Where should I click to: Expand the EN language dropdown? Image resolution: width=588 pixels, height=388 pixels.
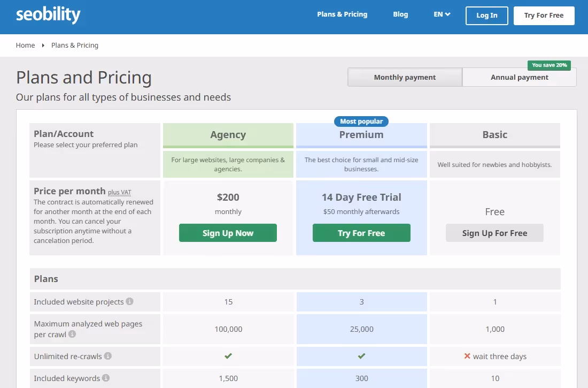[x=442, y=14]
